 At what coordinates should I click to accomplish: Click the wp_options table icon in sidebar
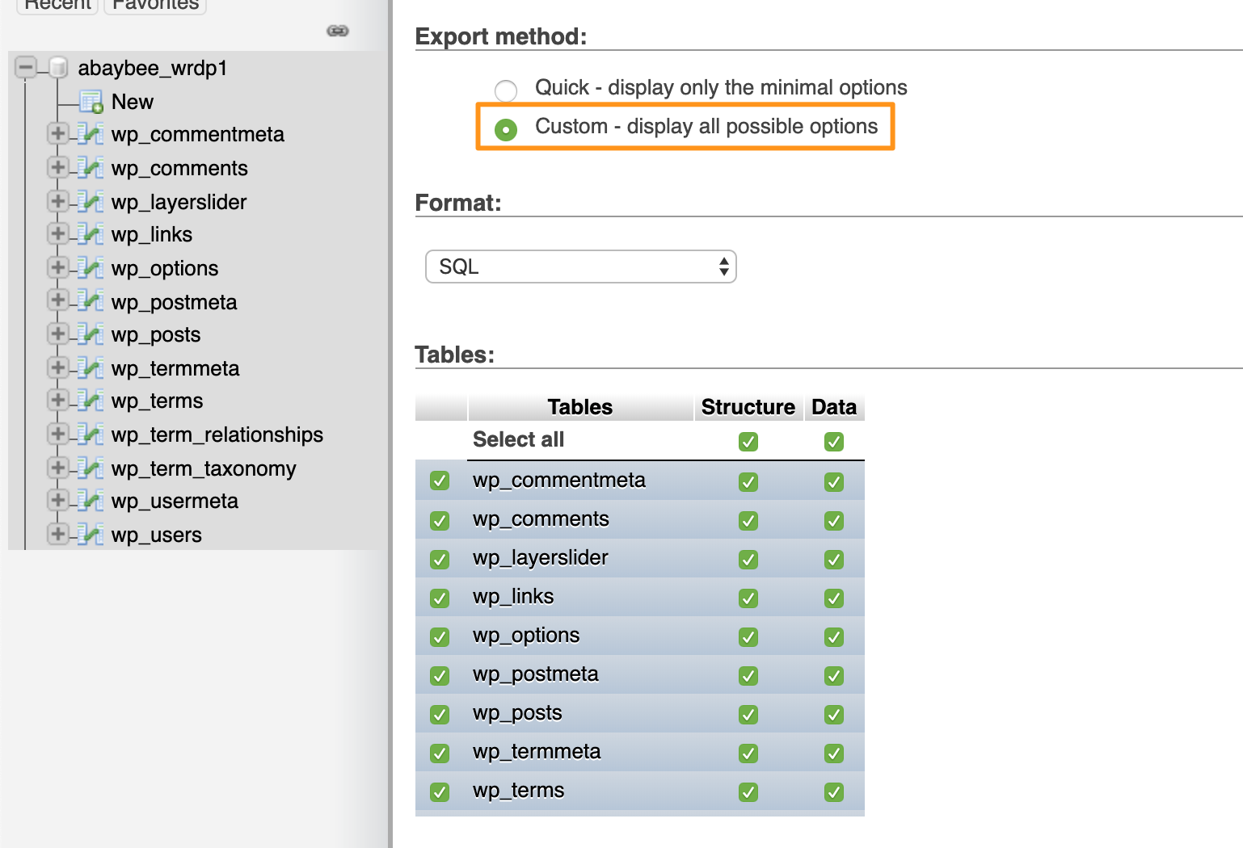click(91, 268)
